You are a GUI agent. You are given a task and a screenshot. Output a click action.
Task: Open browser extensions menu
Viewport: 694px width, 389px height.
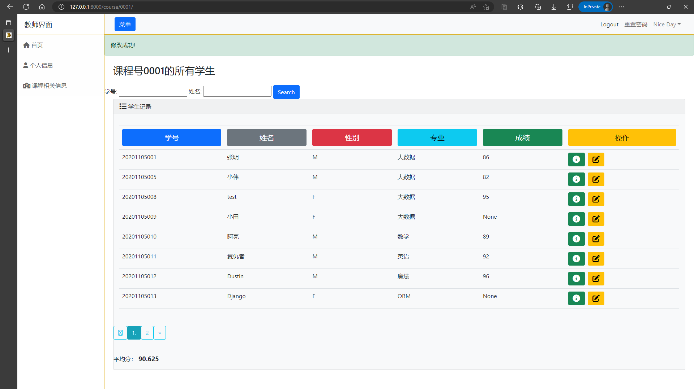pos(520,7)
